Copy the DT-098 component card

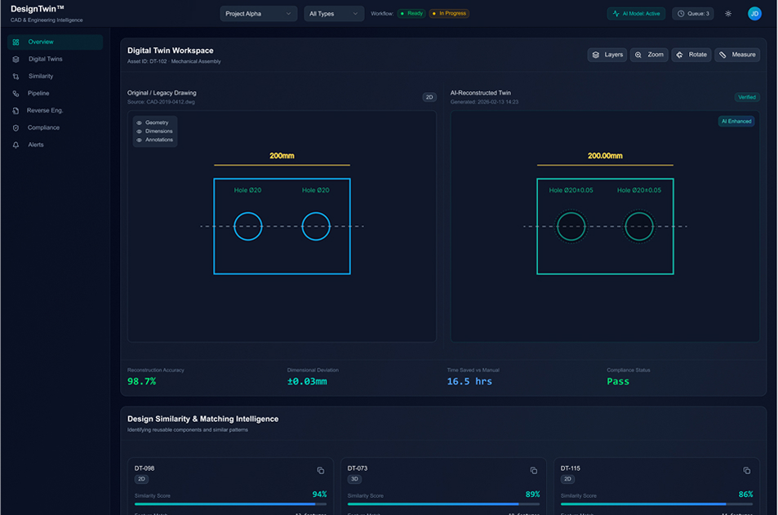(321, 470)
